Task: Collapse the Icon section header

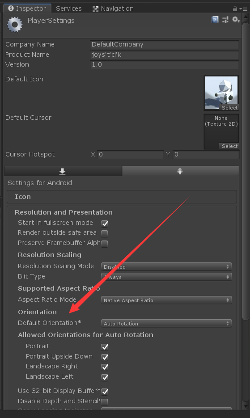Action: coord(122,197)
